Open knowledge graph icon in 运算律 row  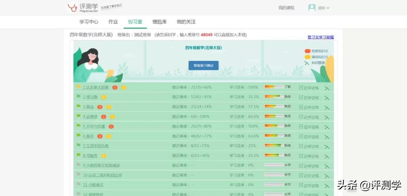tap(327, 117)
